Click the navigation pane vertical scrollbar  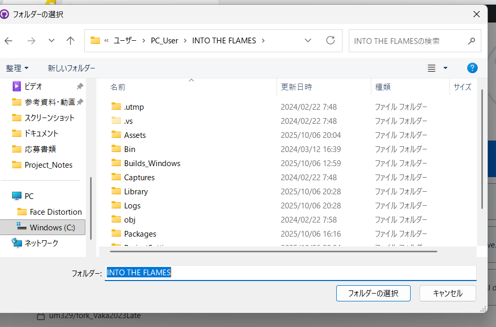(x=91, y=208)
